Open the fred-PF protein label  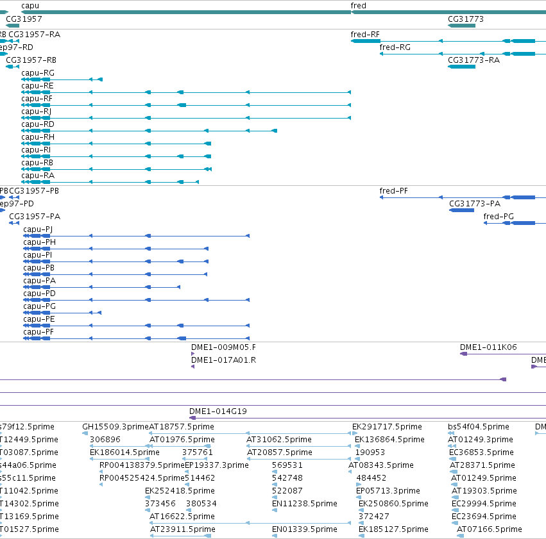(393, 191)
